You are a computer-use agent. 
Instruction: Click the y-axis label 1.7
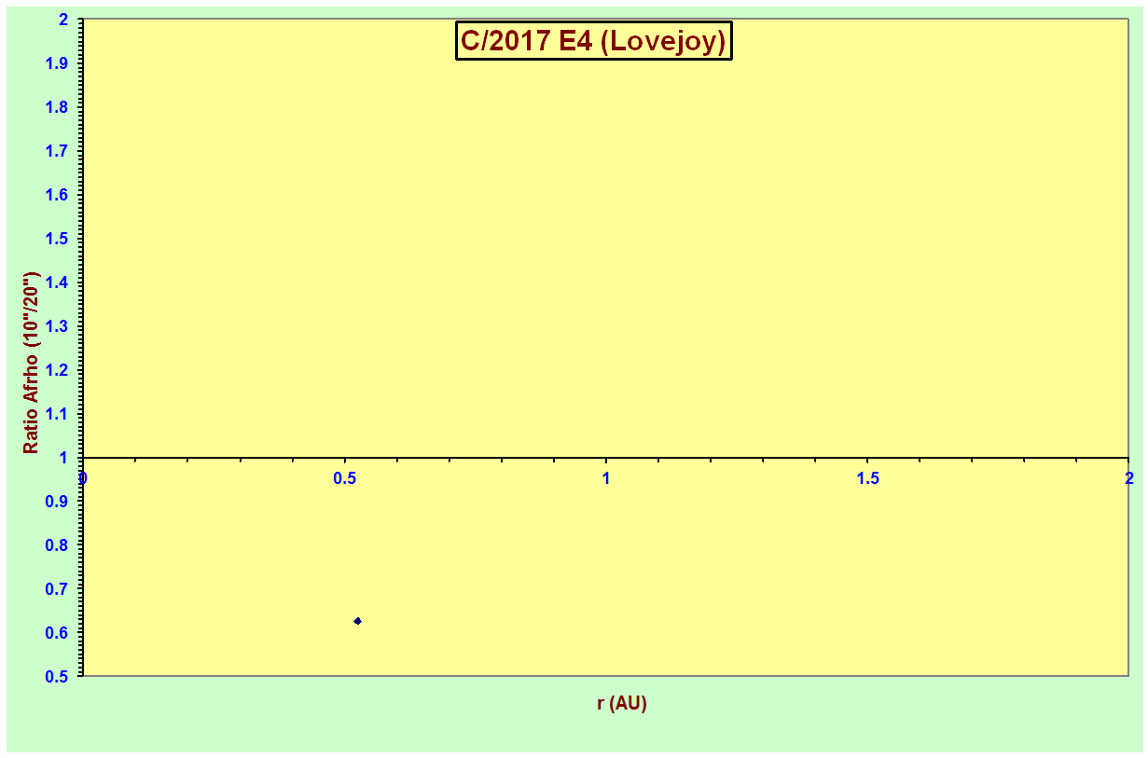click(57, 150)
